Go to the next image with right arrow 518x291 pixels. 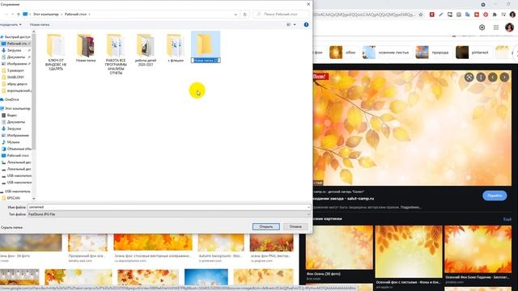pos(504,78)
